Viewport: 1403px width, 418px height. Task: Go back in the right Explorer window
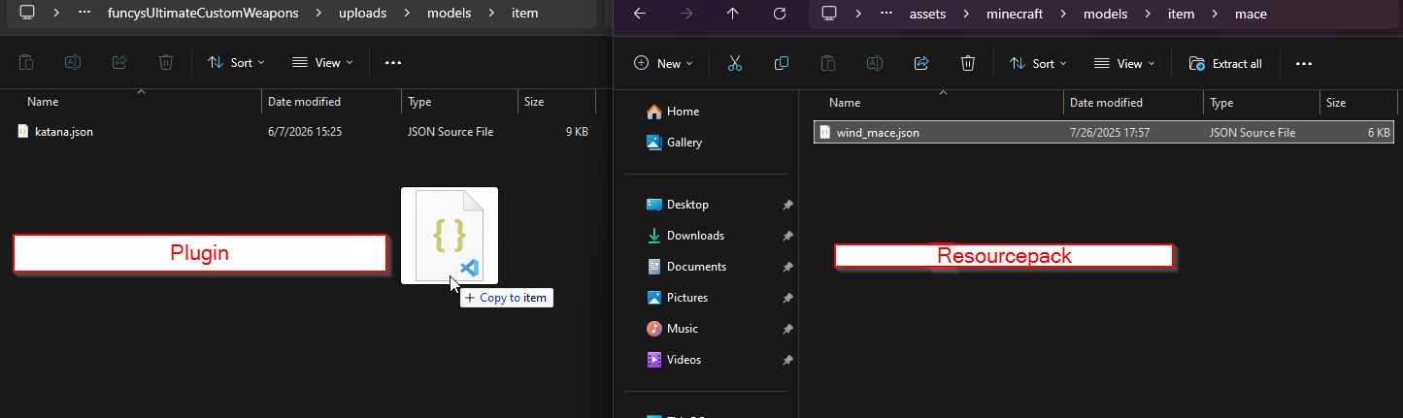pos(638,14)
